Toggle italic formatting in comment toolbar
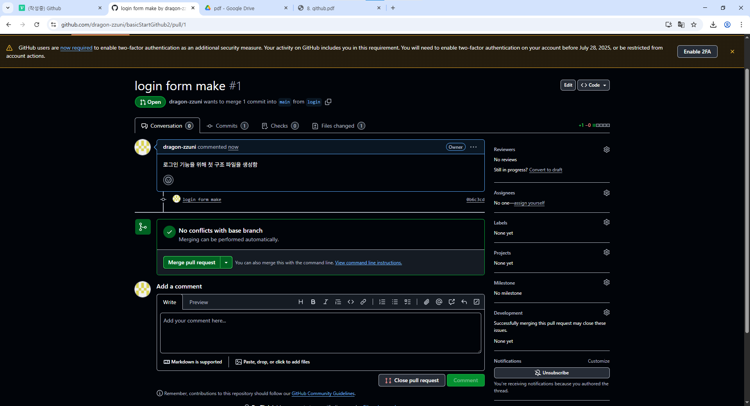 tap(325, 302)
